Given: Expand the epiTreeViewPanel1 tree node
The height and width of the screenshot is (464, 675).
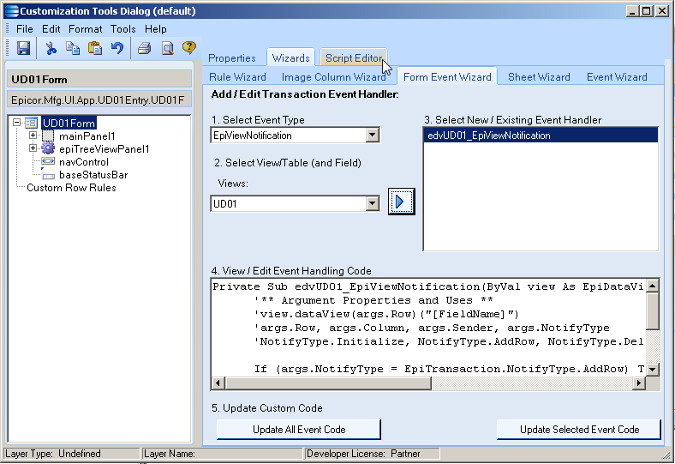Looking at the screenshot, I should [x=33, y=148].
